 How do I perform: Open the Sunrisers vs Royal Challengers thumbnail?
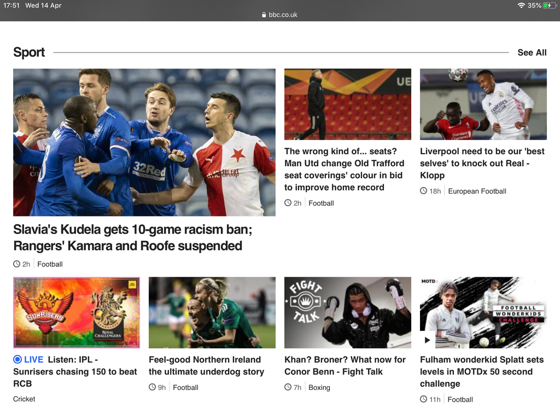coord(77,312)
